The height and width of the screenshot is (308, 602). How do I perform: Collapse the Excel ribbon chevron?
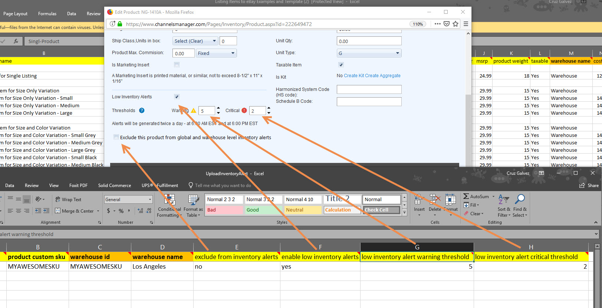tap(596, 222)
